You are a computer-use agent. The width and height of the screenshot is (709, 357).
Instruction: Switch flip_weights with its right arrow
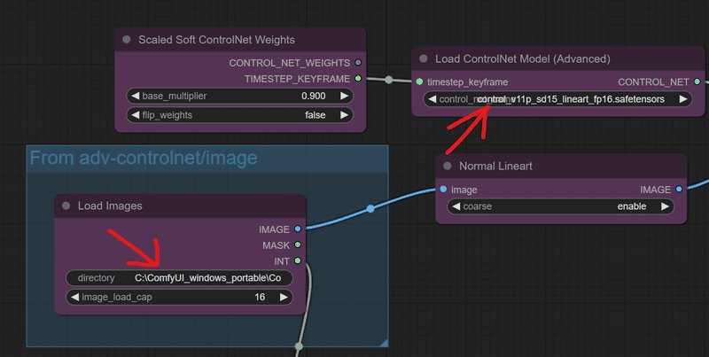coord(344,115)
